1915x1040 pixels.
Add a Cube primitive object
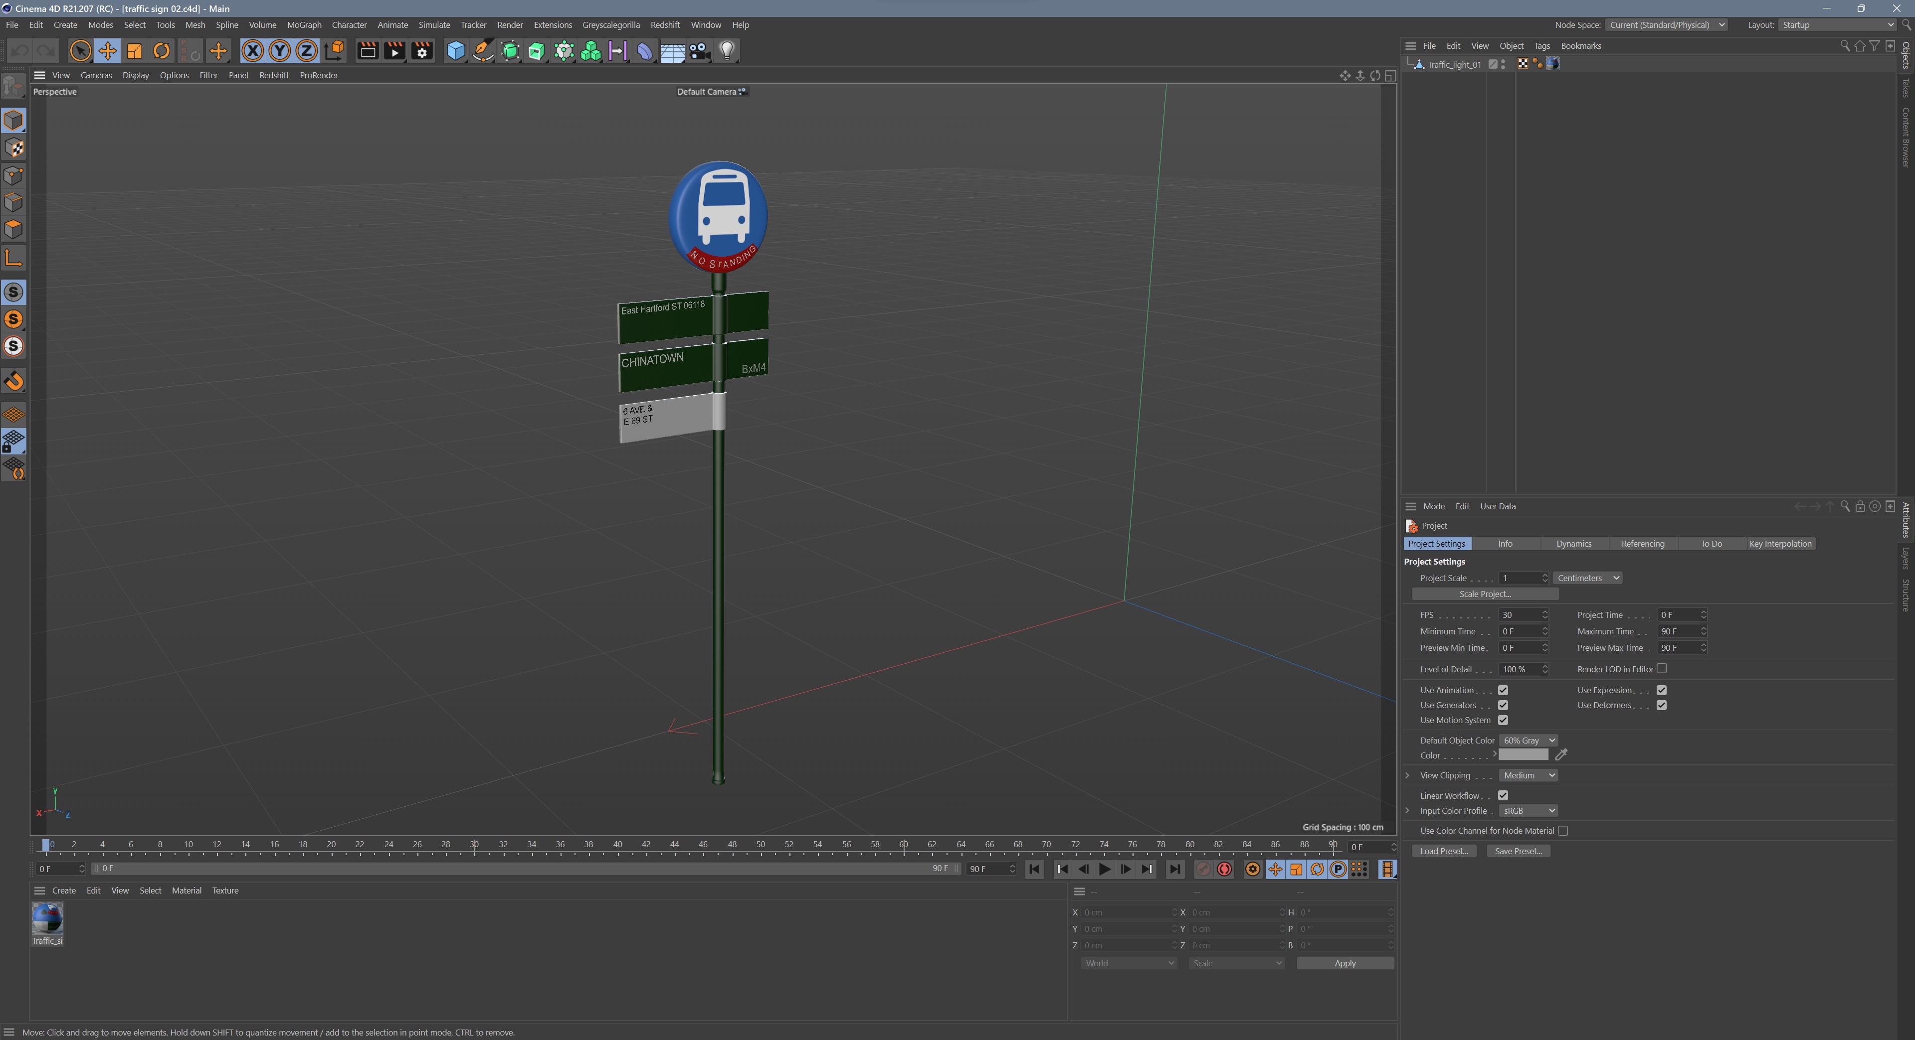pyautogui.click(x=456, y=50)
